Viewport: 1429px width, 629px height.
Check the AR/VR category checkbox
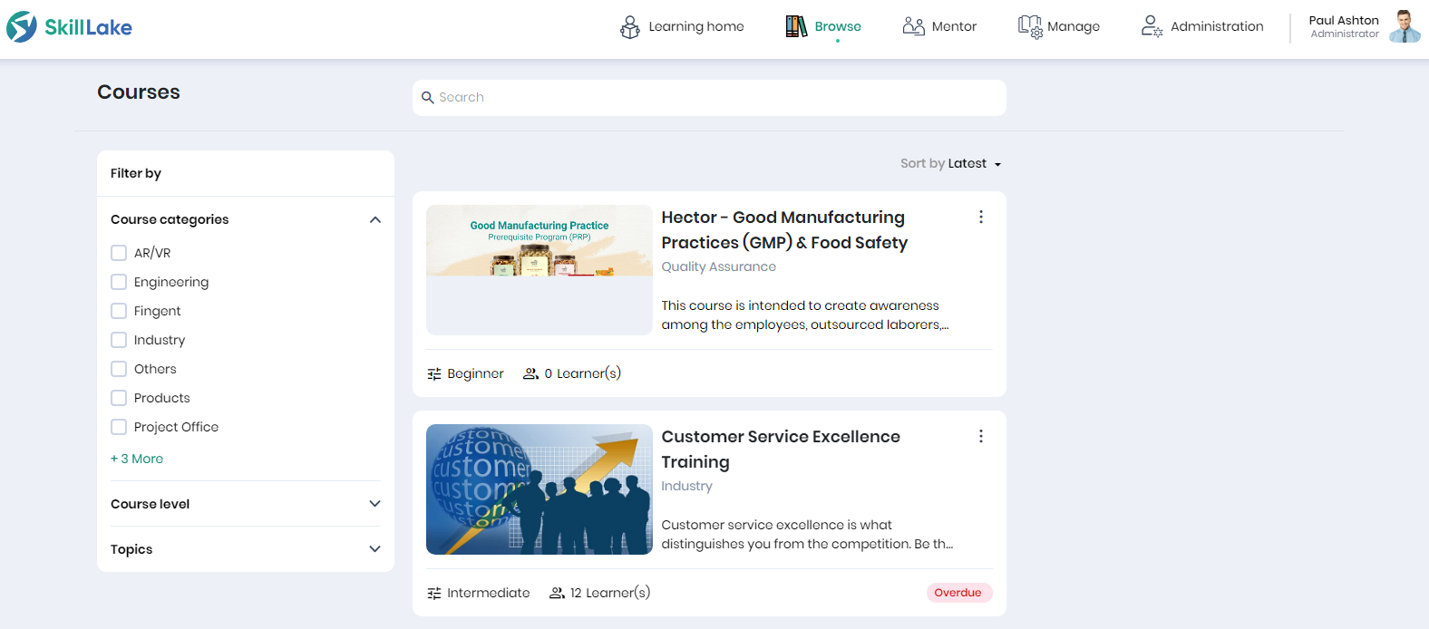[x=119, y=253]
